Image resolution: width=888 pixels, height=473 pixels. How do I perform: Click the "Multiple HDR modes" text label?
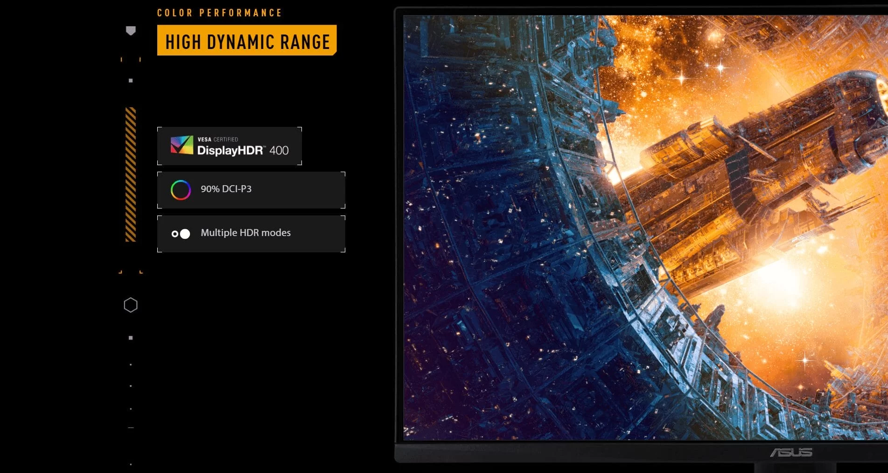pos(245,233)
